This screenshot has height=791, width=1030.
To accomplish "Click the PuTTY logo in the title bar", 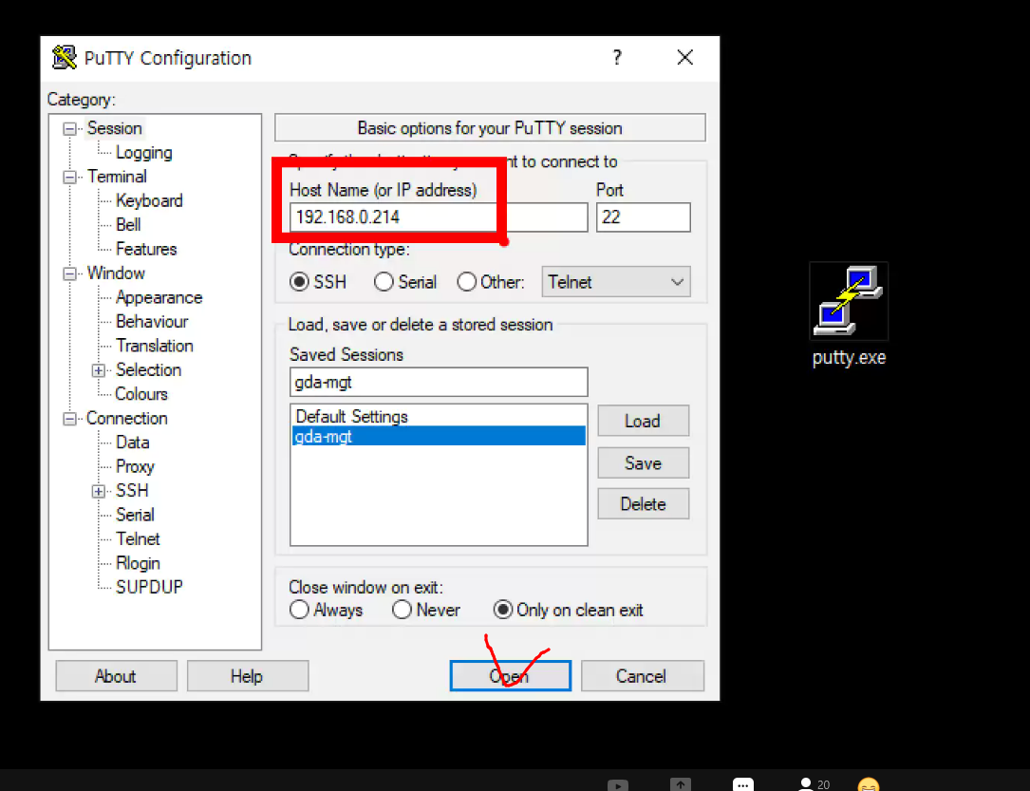I will point(65,58).
